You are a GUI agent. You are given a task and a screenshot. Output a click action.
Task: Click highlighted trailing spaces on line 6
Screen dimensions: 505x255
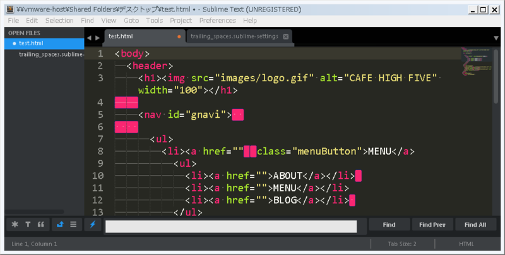(127, 127)
